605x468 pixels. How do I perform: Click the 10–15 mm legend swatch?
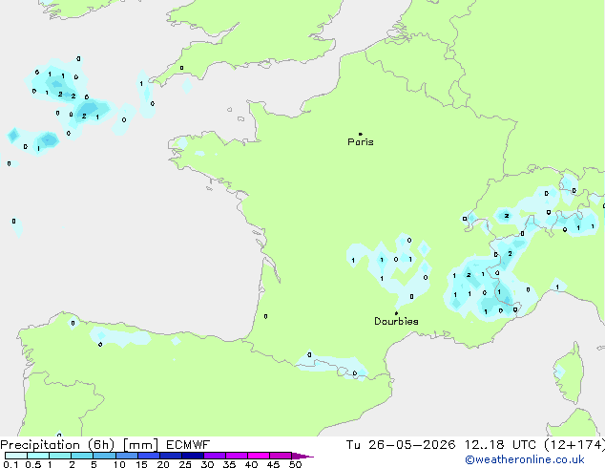(x=126, y=456)
